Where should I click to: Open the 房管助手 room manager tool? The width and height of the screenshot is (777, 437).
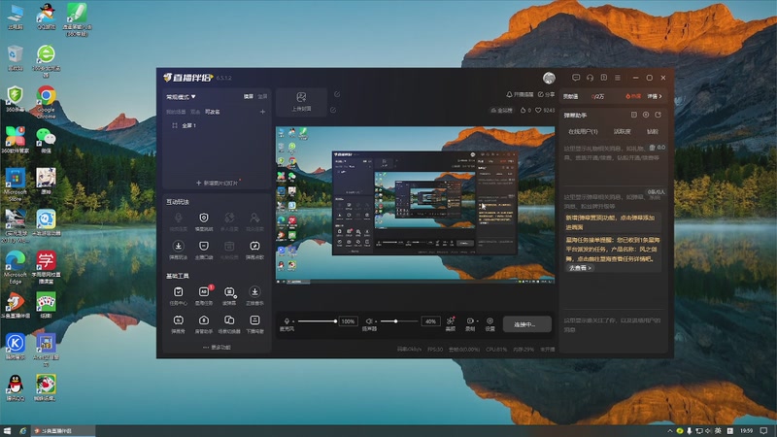204,324
